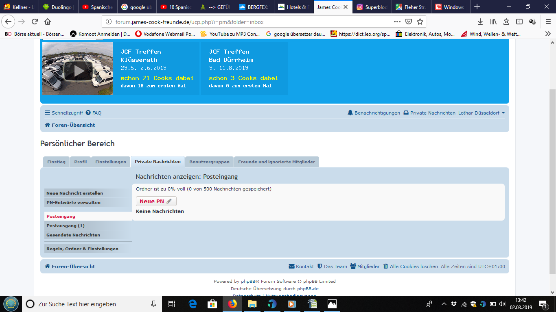Click the Kontakt envelope icon
556x312 pixels.
(x=291, y=266)
